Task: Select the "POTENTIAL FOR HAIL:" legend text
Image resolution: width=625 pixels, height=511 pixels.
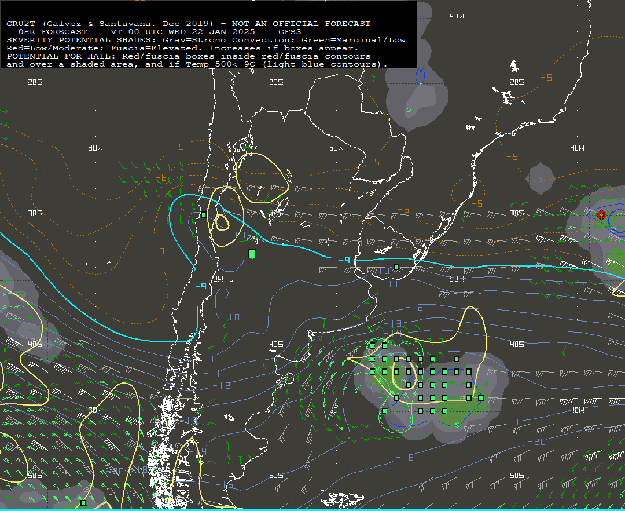Action: point(61,56)
